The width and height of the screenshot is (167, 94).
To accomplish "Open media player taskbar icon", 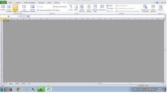I will tap(26, 90).
